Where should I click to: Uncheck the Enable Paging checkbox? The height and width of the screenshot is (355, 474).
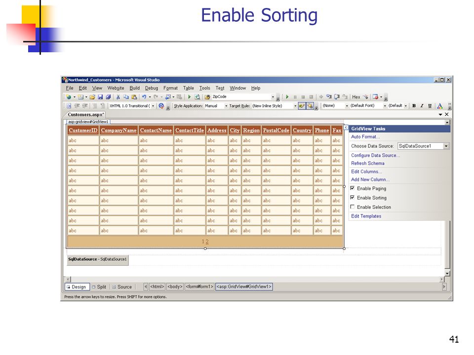coord(353,188)
